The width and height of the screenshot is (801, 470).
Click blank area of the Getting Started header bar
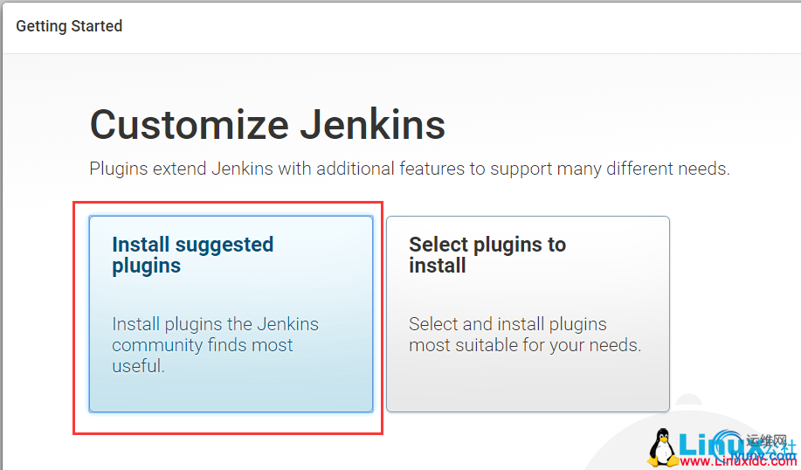459,26
